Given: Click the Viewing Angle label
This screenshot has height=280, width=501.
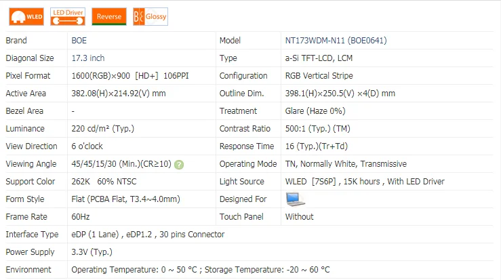Looking at the screenshot, I should pos(31,164).
